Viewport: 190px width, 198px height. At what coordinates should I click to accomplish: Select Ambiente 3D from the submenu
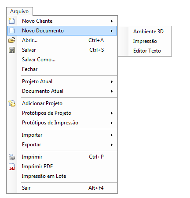pyautogui.click(x=148, y=32)
